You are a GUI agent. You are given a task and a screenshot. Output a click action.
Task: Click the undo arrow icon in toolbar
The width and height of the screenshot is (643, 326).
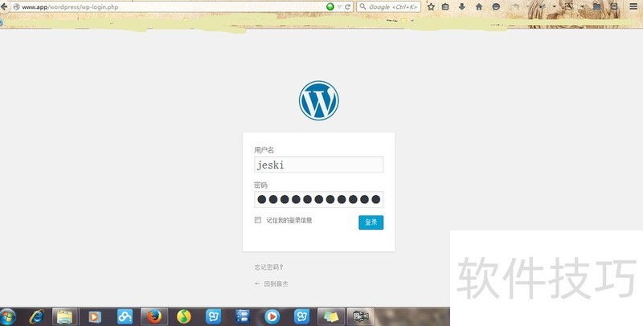[516, 7]
